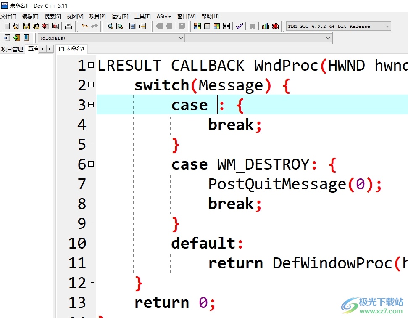408x318 pixels.
Task: Click the New file icon
Action: point(7,26)
